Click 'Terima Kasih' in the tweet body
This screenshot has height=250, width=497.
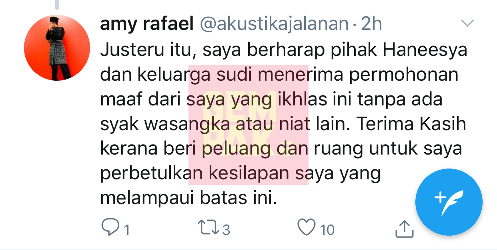411,125
